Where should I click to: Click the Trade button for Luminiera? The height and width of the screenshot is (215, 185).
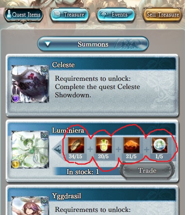147,171
